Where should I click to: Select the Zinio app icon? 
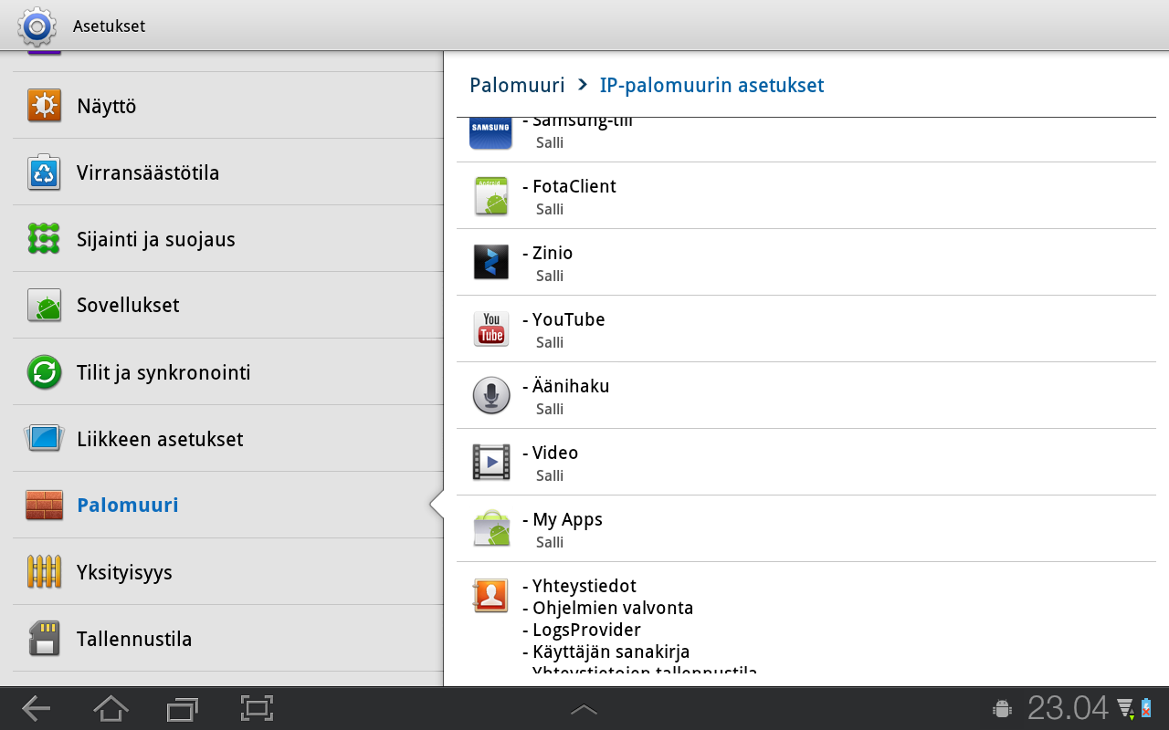491,262
